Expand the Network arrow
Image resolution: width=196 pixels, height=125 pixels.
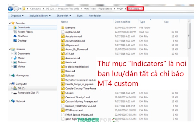point(10,101)
